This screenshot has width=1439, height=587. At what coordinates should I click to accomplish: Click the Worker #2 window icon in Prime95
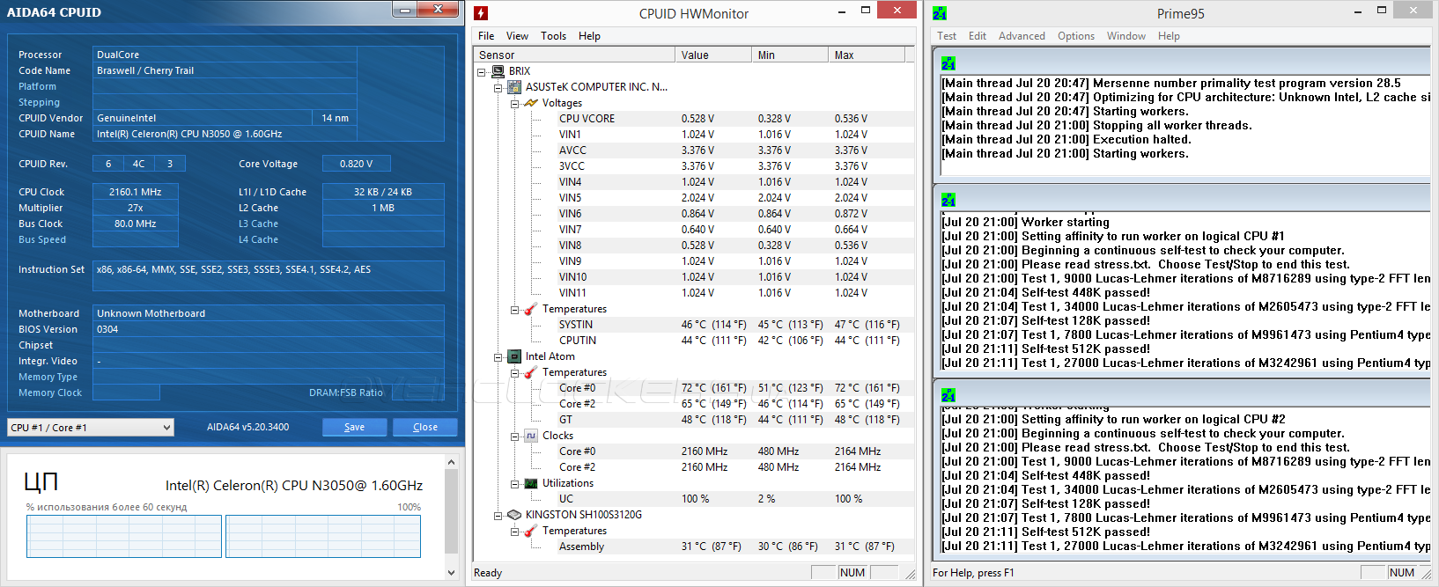point(948,395)
